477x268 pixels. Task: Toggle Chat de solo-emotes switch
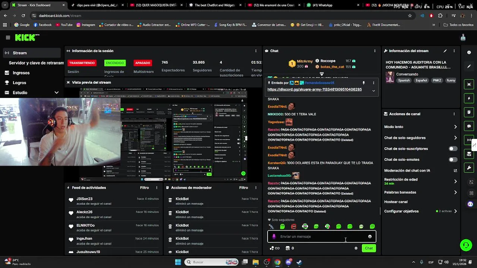[x=453, y=160]
